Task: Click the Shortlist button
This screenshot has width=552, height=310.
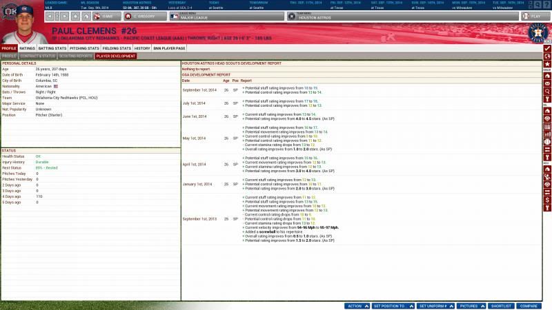Action: tap(501, 306)
